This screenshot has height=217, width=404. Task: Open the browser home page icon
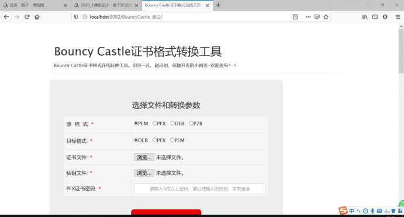click(37, 17)
